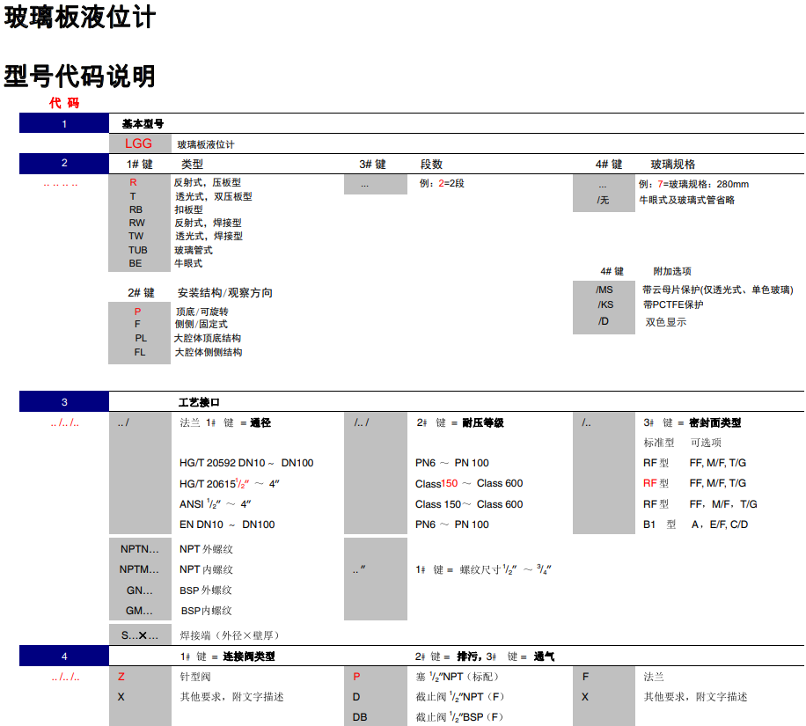Click the blue section number 1 box
The height and width of the screenshot is (726, 806).
click(x=64, y=123)
